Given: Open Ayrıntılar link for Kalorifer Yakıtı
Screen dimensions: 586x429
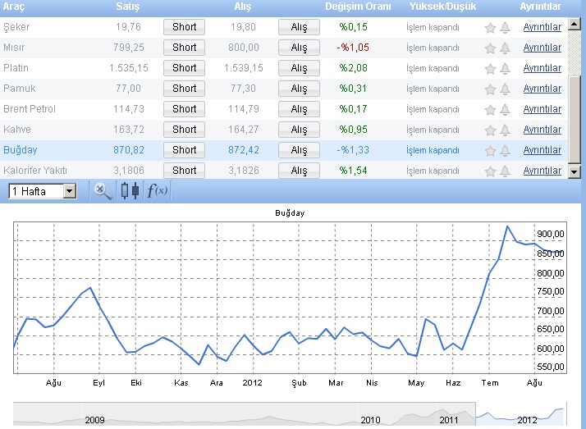Looking at the screenshot, I should (x=542, y=171).
